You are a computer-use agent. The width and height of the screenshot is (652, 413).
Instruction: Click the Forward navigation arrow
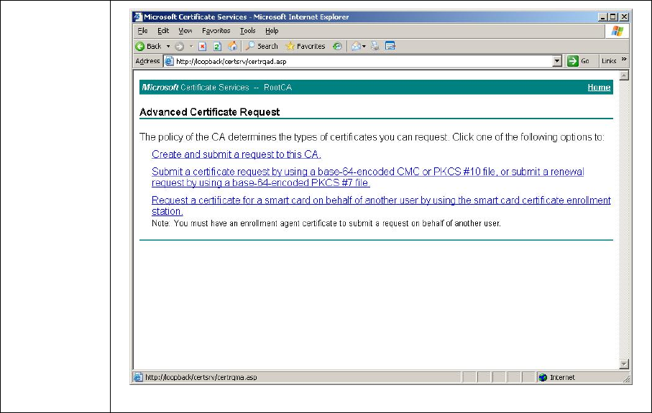[x=180, y=46]
